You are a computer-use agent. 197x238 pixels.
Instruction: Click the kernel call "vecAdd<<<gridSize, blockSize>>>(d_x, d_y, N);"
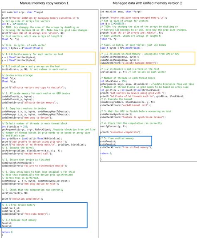click(32, 151)
